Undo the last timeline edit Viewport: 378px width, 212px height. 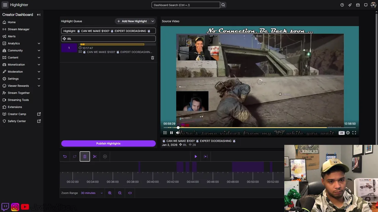pyautogui.click(x=65, y=156)
